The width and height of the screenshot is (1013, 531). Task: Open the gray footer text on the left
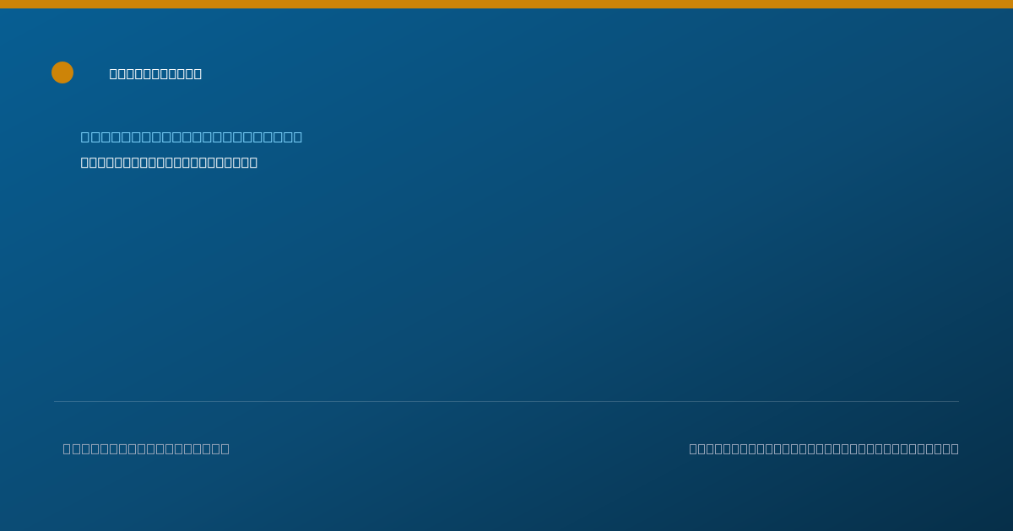tap(146, 448)
